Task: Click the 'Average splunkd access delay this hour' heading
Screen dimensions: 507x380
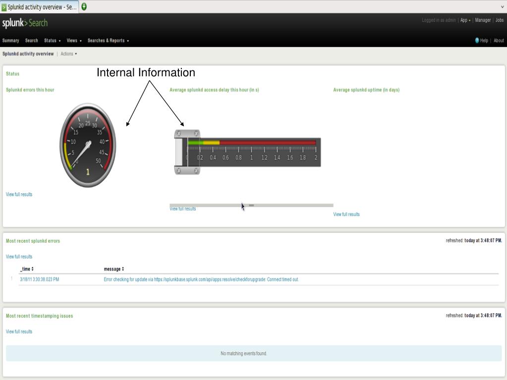Action: [214, 90]
